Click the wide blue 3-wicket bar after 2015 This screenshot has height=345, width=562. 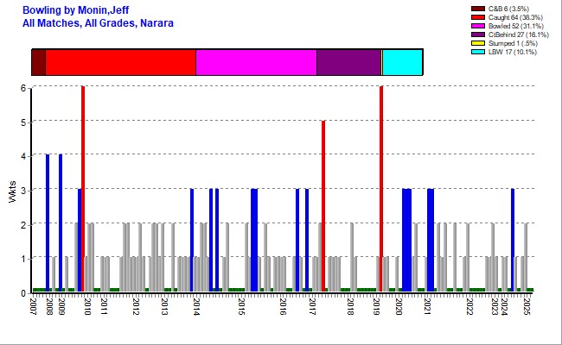254,240
